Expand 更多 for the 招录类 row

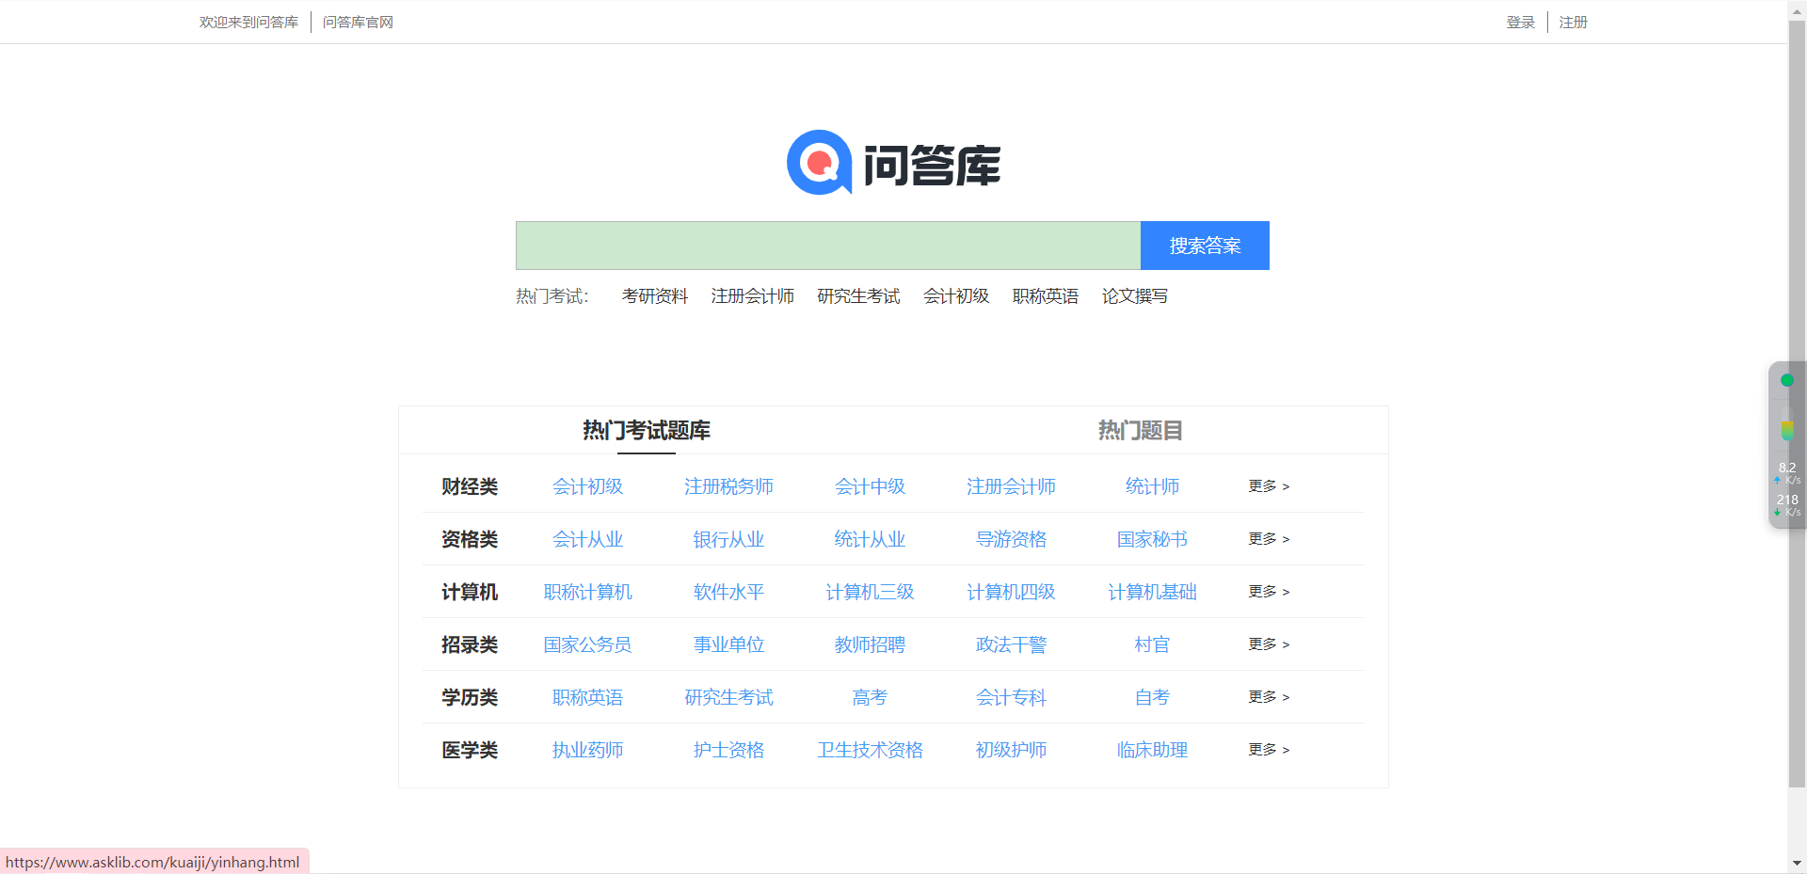(x=1268, y=644)
